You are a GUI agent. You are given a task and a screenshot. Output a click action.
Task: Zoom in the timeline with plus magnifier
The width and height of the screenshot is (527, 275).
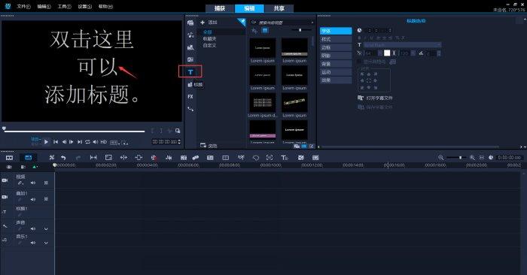(x=472, y=158)
